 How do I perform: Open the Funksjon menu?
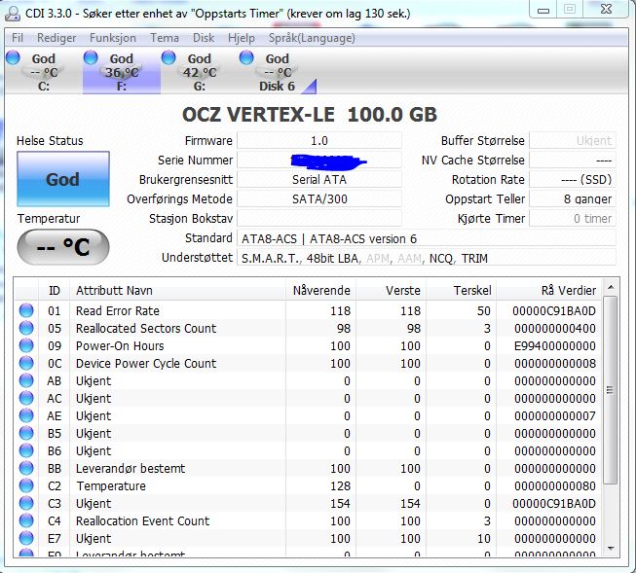pyautogui.click(x=113, y=38)
